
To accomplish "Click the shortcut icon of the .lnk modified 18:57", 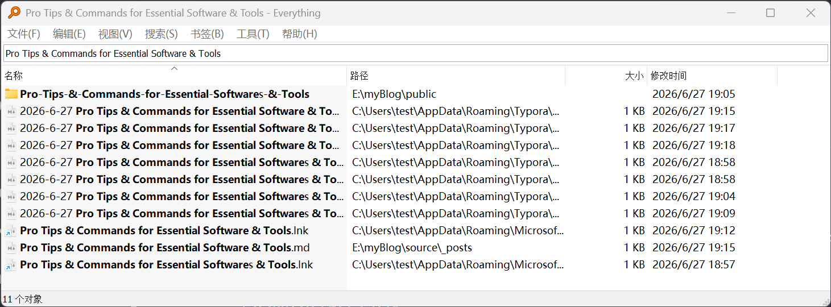I will coord(11,264).
